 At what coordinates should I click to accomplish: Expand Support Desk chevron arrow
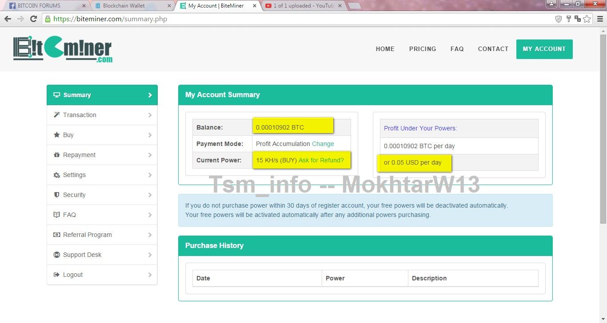tap(150, 255)
